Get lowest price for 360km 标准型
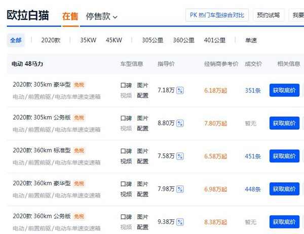Screen dimensions: 304x234 click(x=284, y=156)
